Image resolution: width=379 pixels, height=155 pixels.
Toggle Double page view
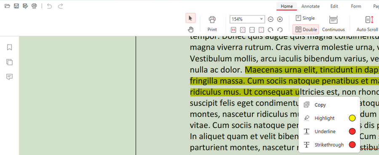point(306,29)
